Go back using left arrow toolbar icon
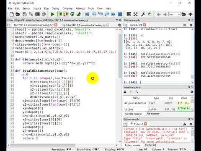Viewport: 201px width, 151px height. 159,14
